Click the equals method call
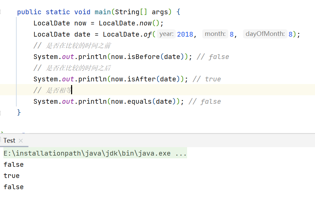This screenshot has height=199, width=315. pyautogui.click(x=139, y=102)
